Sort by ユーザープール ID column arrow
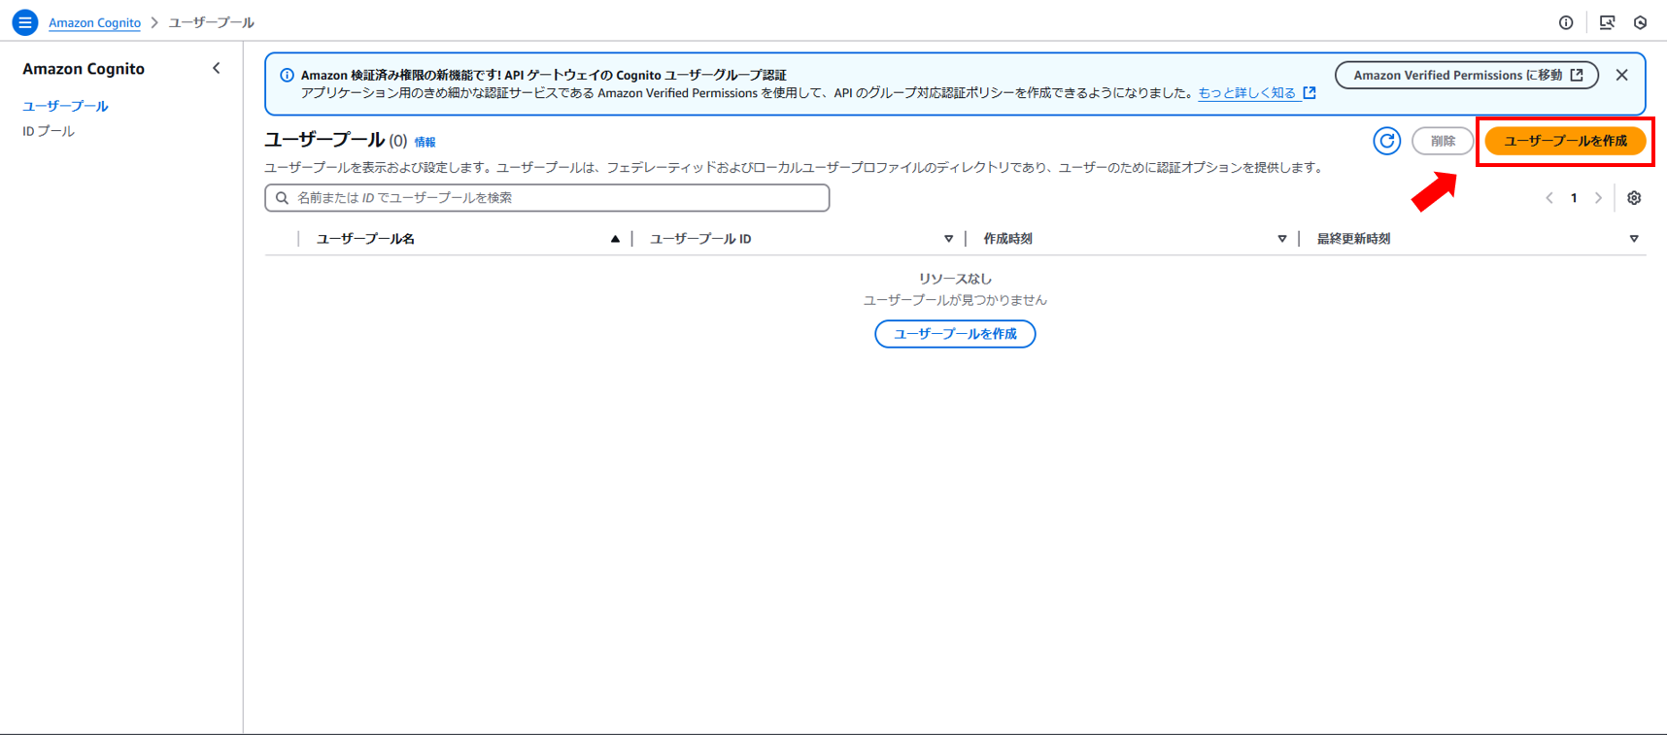 click(949, 239)
